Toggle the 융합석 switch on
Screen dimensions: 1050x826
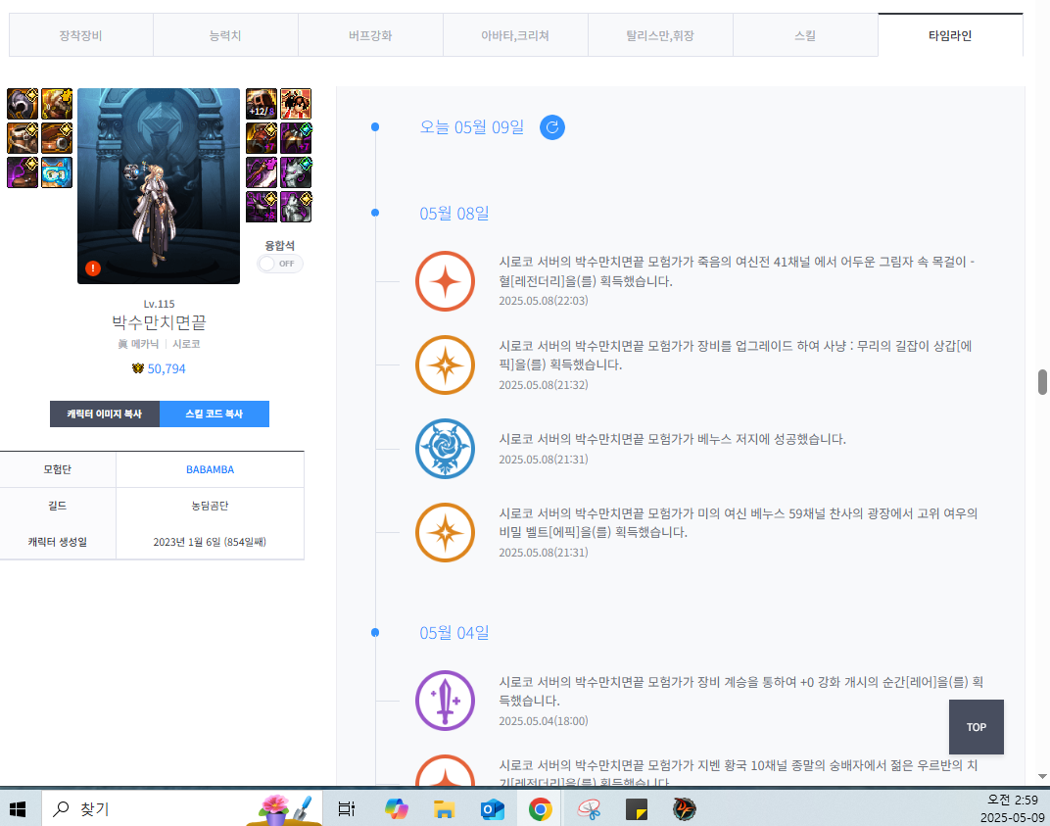point(280,264)
